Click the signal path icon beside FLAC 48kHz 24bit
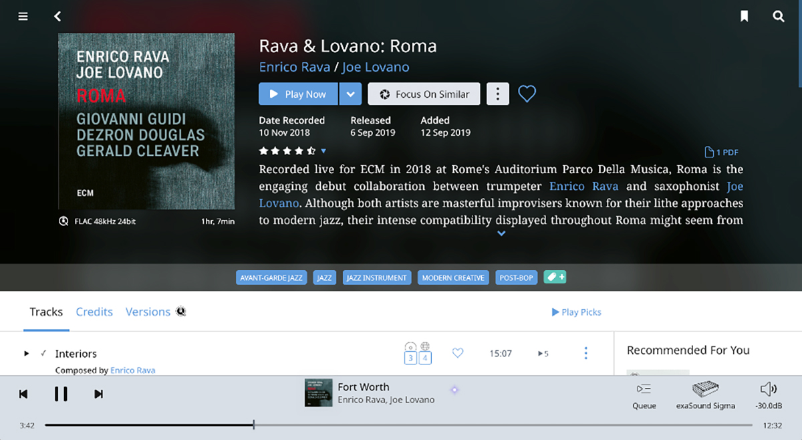This screenshot has height=440, width=802. (x=64, y=221)
